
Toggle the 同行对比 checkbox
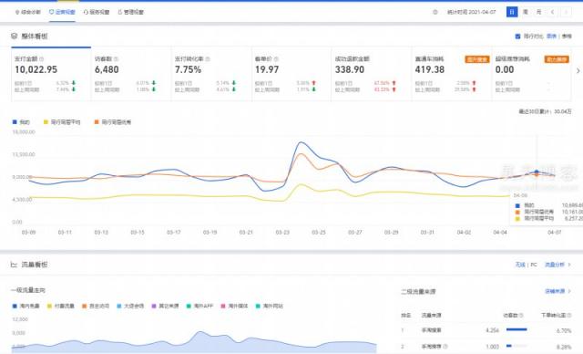(x=517, y=36)
